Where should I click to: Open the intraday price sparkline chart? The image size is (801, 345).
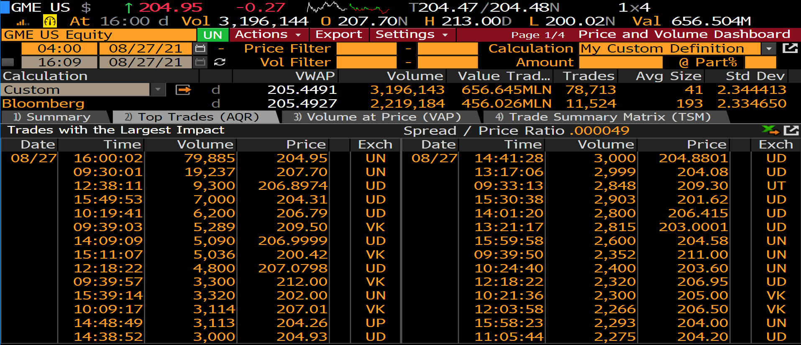(348, 8)
